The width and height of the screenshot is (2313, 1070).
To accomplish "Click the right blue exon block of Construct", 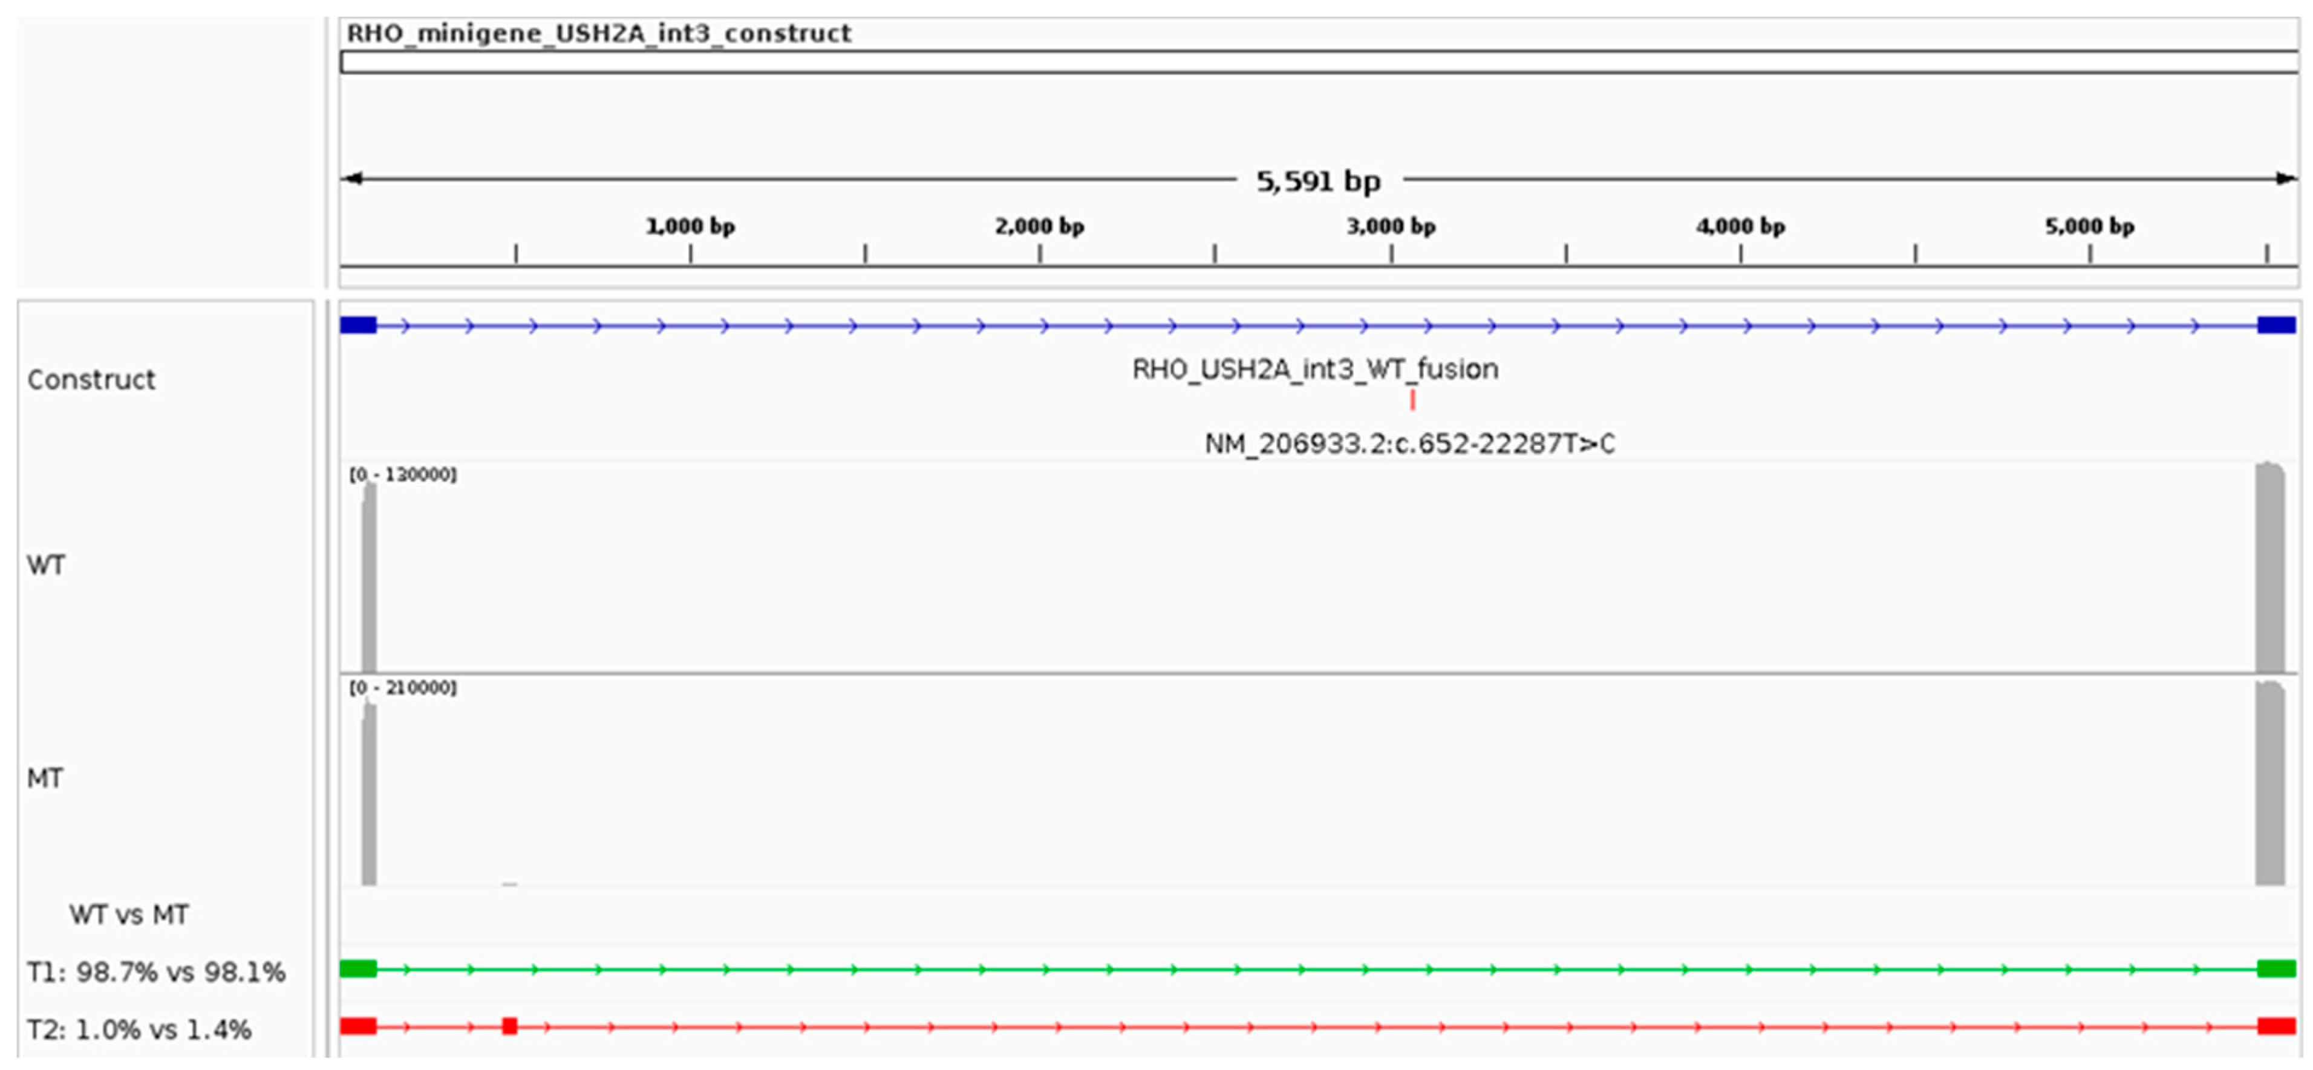I will click(2276, 325).
